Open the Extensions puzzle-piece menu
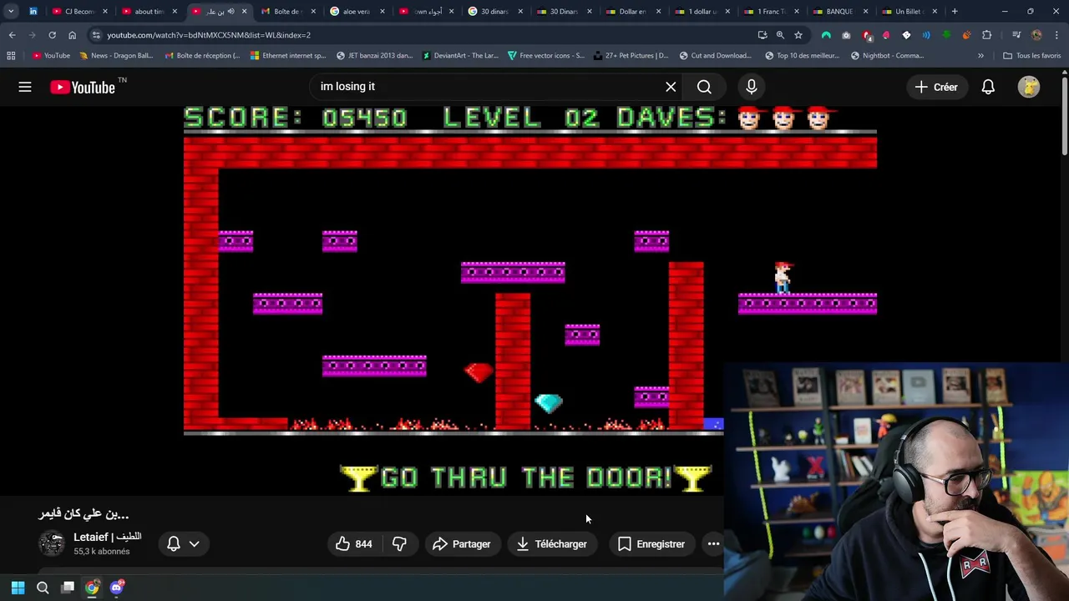Viewport: 1069px width, 601px height. click(987, 35)
